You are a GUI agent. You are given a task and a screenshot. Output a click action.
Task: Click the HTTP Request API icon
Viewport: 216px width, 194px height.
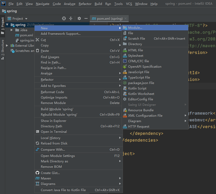pyautogui.click(x=125, y=127)
